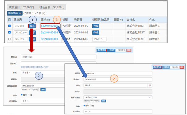187x115 pixels.
Task: Click 株式会社TEST cell in row Se240400003
Action: click(x=136, y=39)
